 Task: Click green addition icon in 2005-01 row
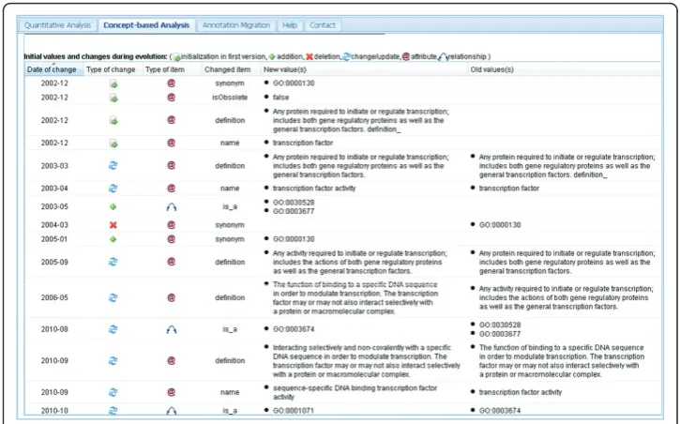tap(113, 239)
